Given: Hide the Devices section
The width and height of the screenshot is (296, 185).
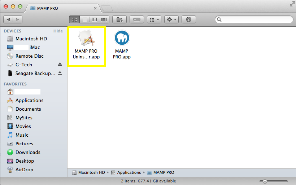Looking at the screenshot, I should (x=58, y=31).
